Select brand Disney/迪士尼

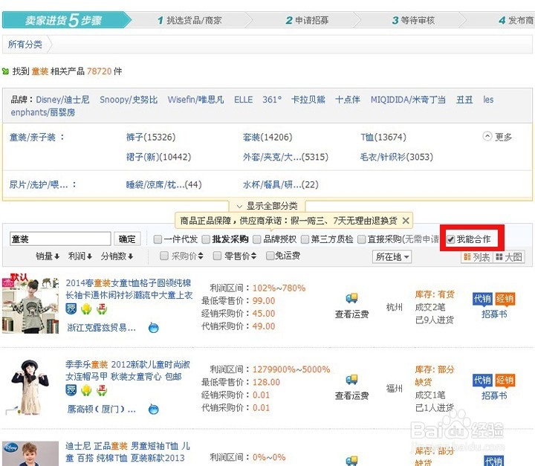pyautogui.click(x=62, y=100)
